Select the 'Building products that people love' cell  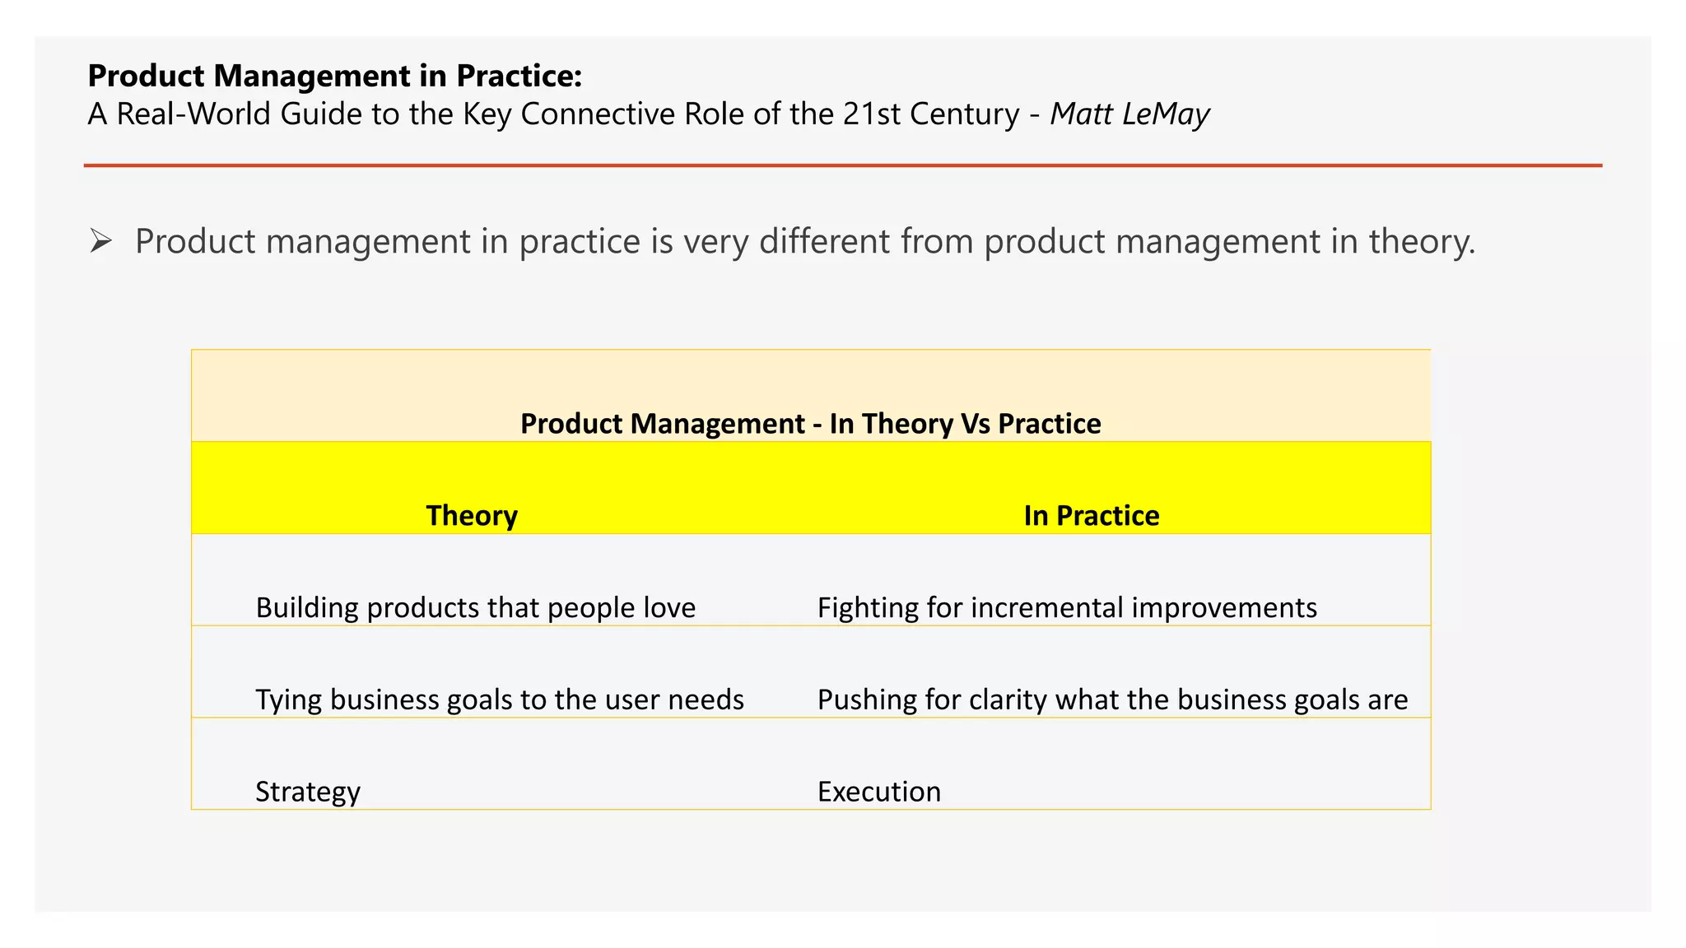(476, 607)
